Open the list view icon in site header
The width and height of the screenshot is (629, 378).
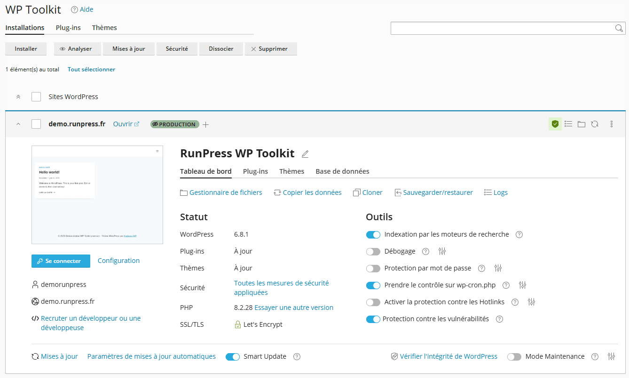pos(568,124)
